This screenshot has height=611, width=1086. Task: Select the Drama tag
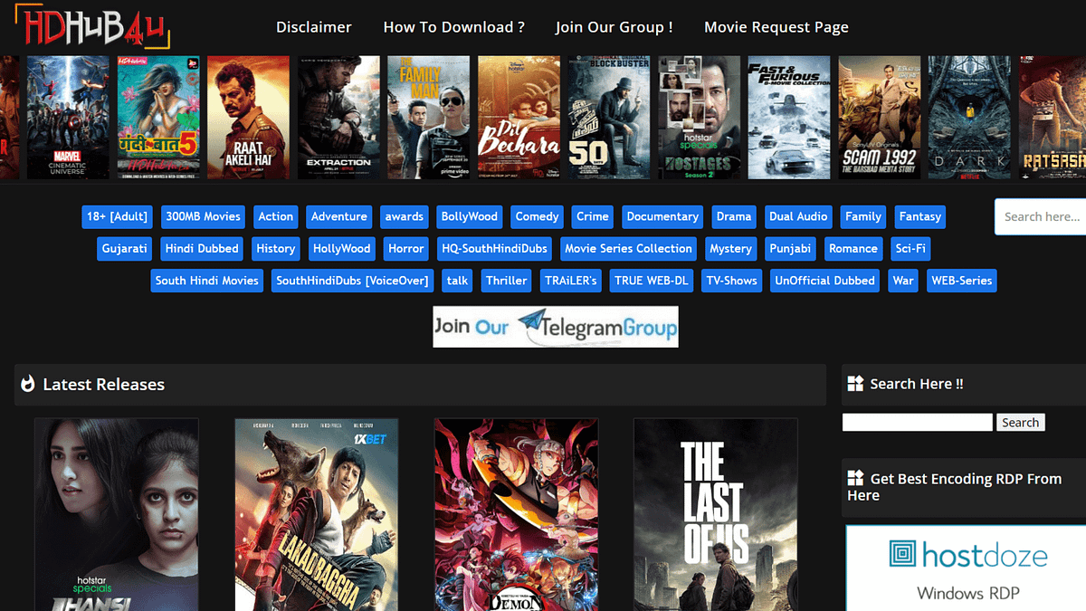(734, 217)
